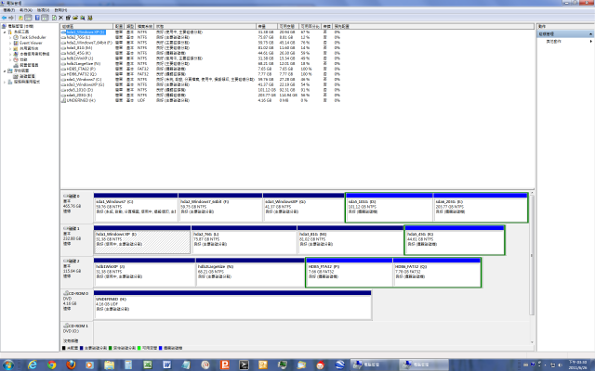Select Event Viewer in the console tree
The width and height of the screenshot is (595, 371).
pos(28,43)
